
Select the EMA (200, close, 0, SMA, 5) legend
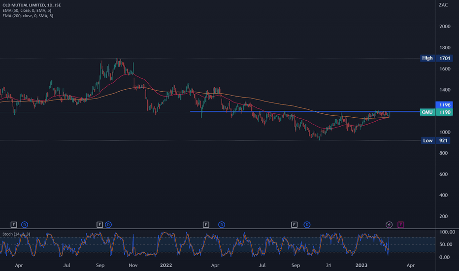tap(28, 16)
